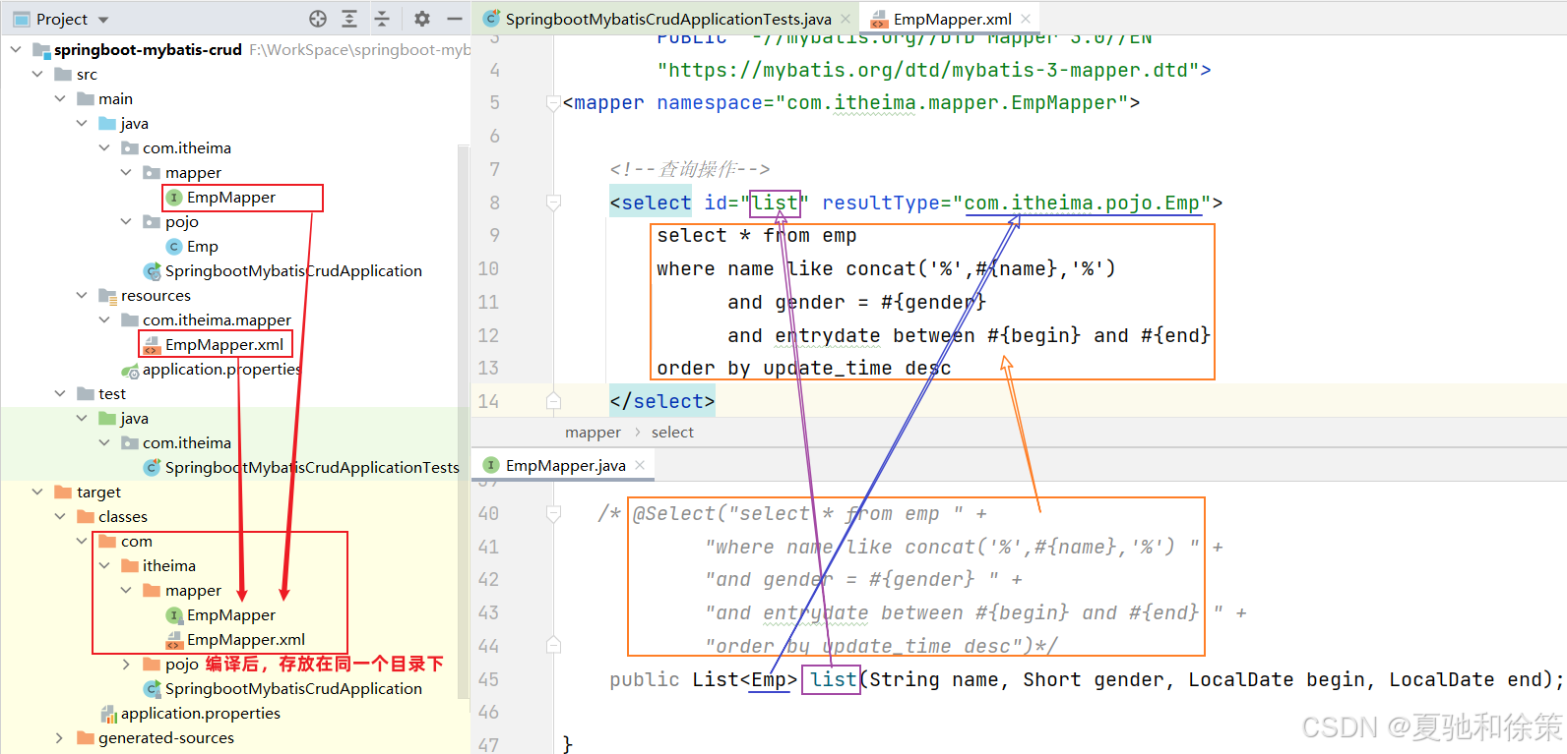The width and height of the screenshot is (1567, 754).
Task: Click the fold toggle on mapper line 5
Action: (554, 102)
